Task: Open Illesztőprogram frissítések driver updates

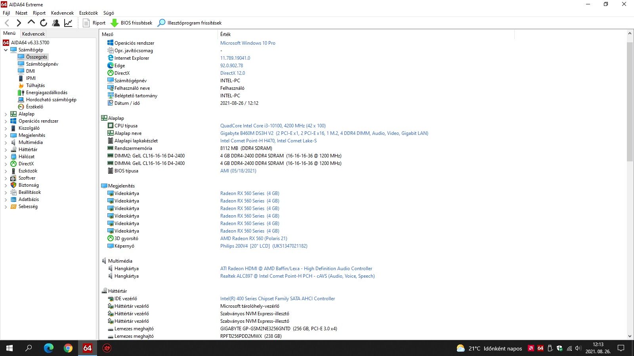Action: pyautogui.click(x=189, y=23)
